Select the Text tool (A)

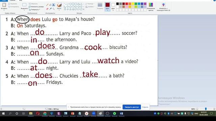click(53, 5)
